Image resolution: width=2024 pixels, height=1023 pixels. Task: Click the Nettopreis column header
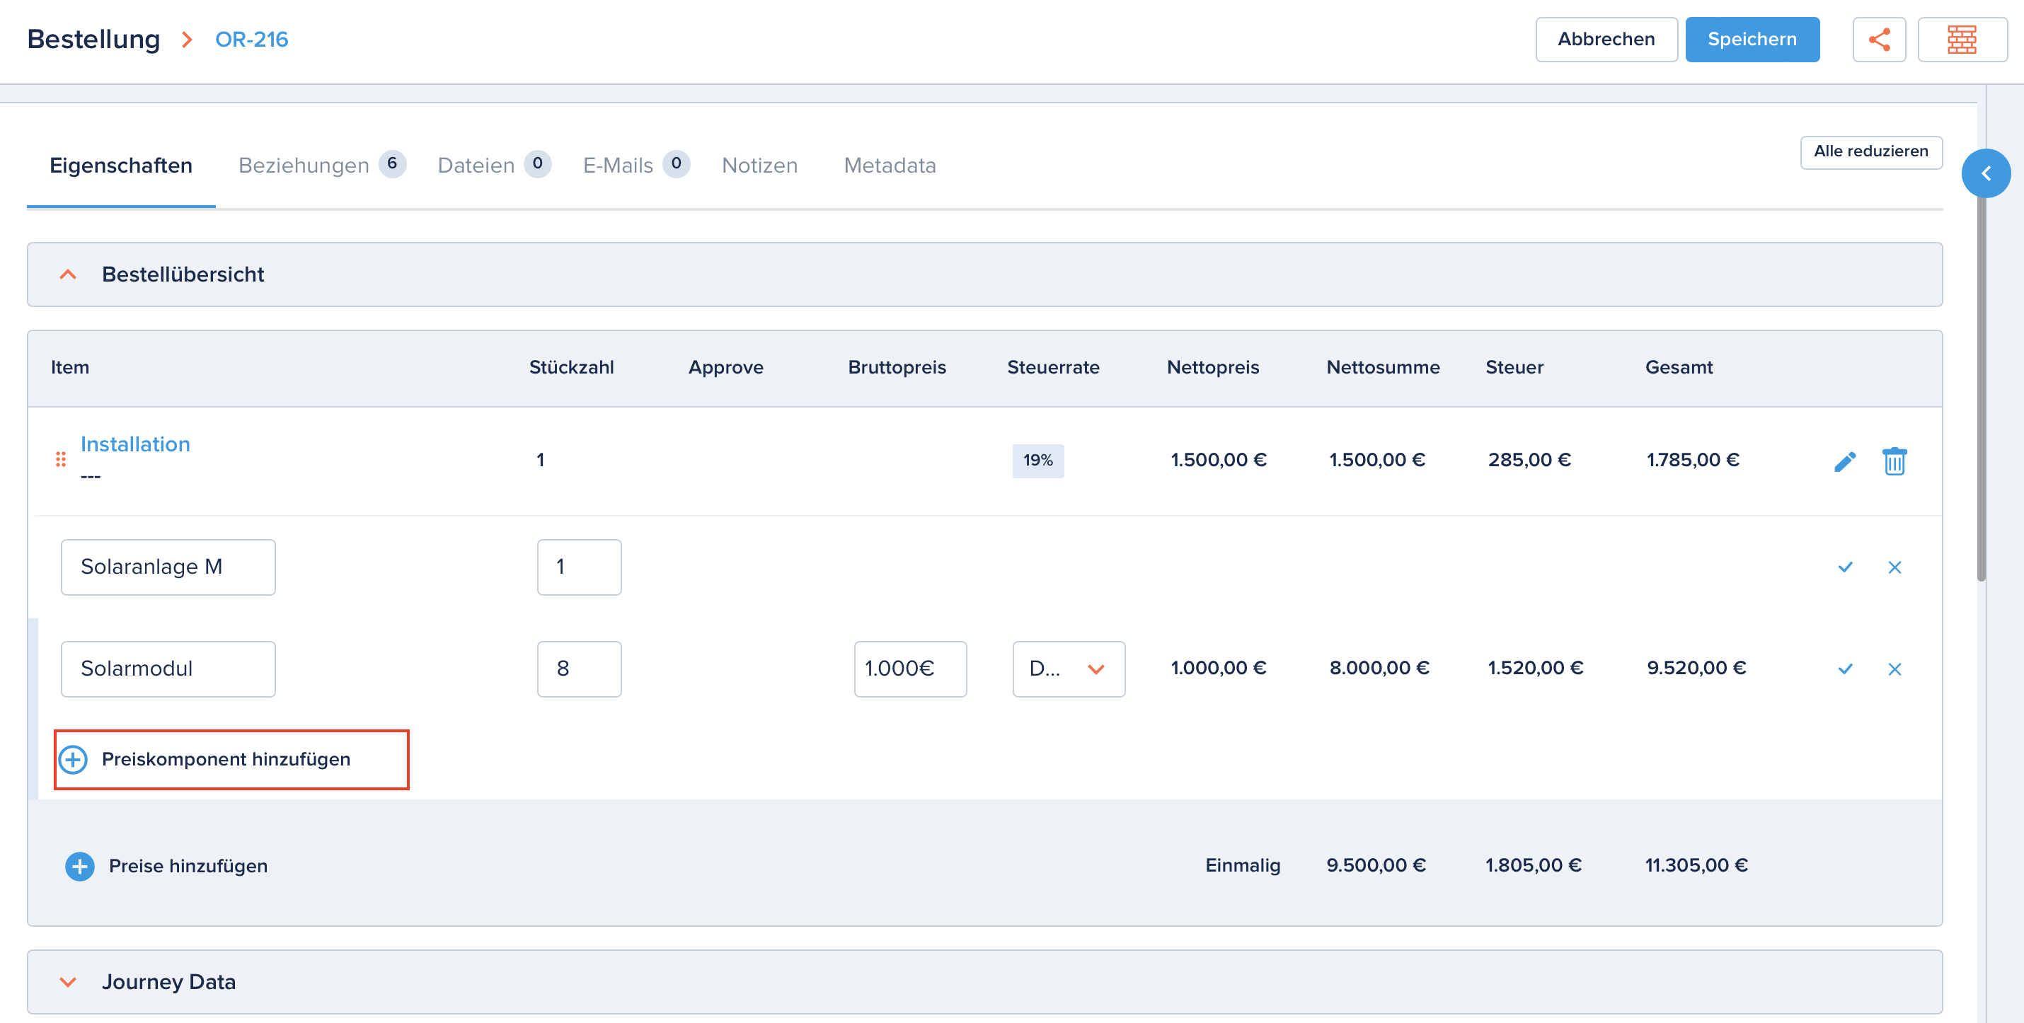point(1213,368)
